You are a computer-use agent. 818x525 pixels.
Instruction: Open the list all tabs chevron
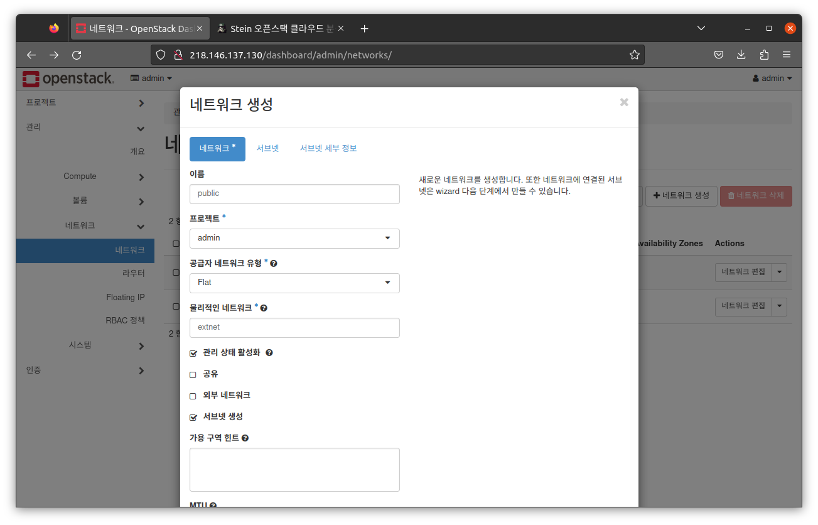701,28
